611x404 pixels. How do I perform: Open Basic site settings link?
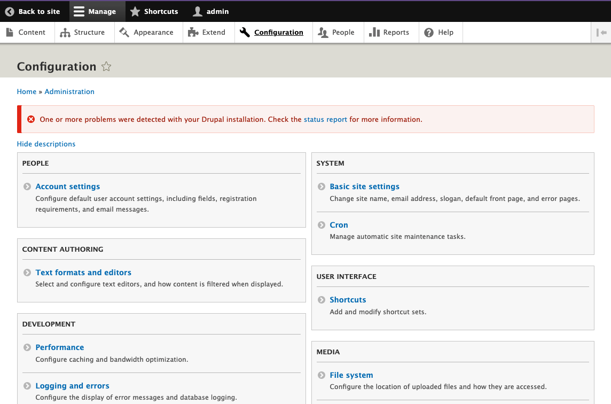(365, 187)
